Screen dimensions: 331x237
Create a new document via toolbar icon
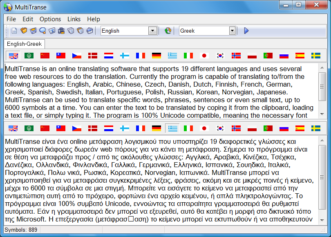(14, 31)
